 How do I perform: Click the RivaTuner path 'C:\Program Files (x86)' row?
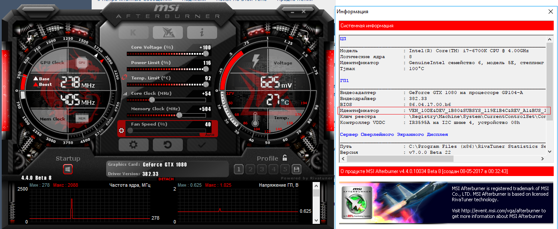[442, 146]
